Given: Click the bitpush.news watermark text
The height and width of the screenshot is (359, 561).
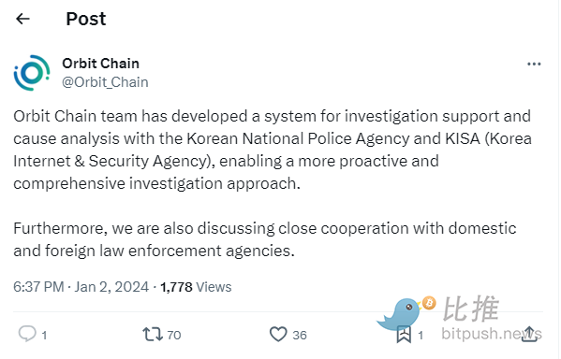Looking at the screenshot, I should (x=492, y=334).
